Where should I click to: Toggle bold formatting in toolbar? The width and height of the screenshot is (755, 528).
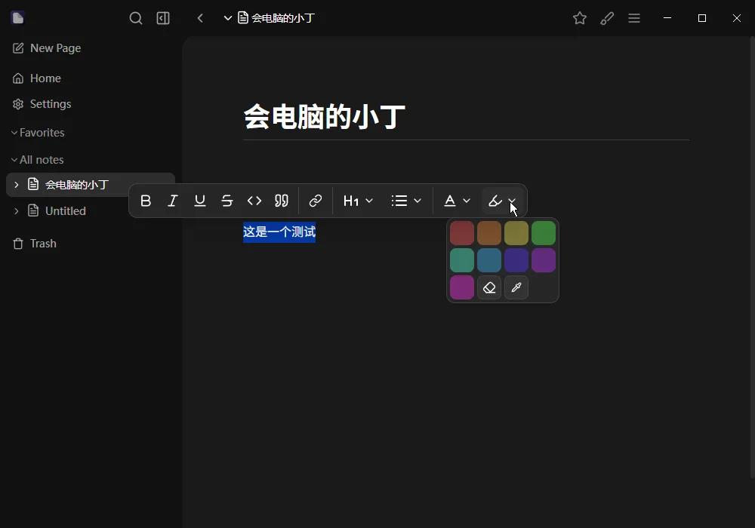[146, 201]
